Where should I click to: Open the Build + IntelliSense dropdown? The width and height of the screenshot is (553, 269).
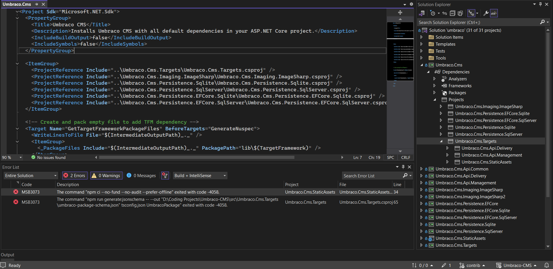pyautogui.click(x=200, y=175)
